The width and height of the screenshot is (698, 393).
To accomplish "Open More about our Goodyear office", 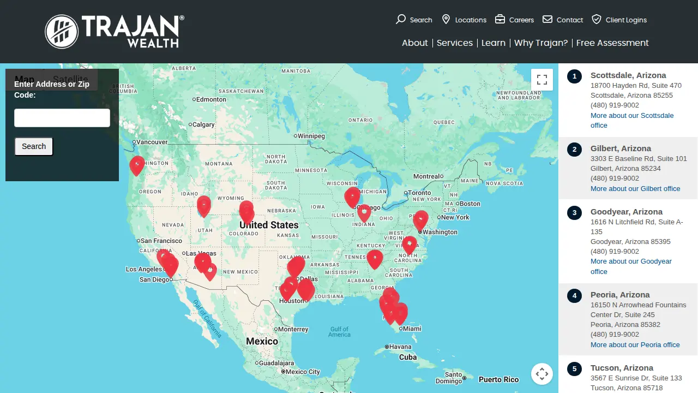I will click(631, 266).
